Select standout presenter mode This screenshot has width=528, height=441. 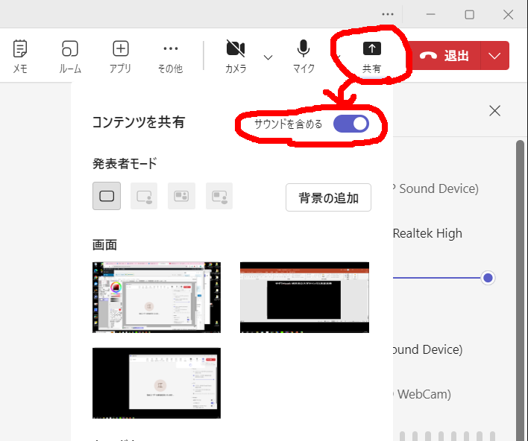pyautogui.click(x=144, y=196)
